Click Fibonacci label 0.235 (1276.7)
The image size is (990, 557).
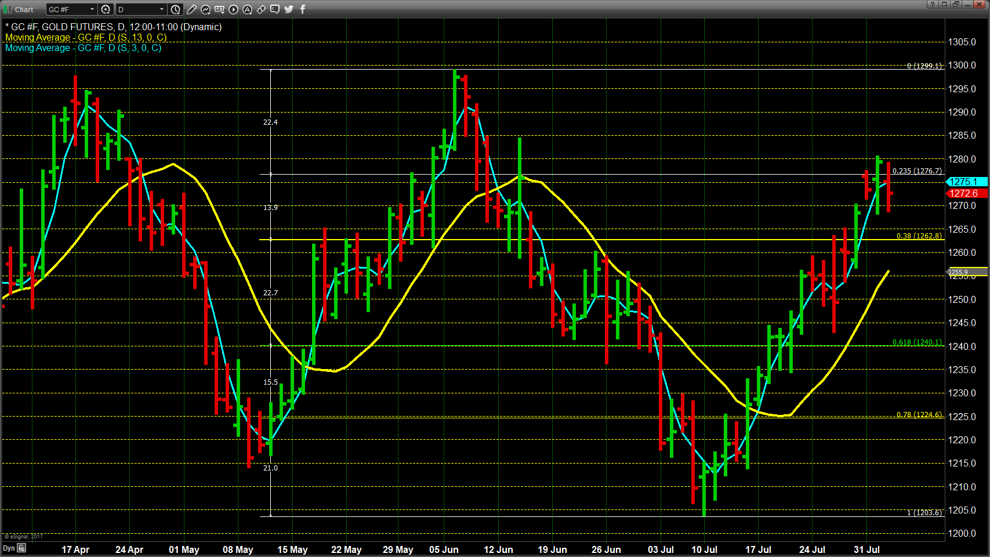click(x=917, y=171)
